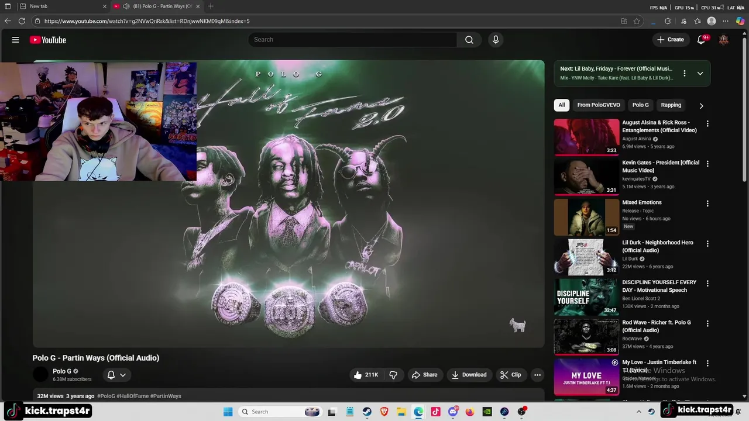This screenshot has height=421, width=749.
Task: Select the From PoloGVEVO chip
Action: [x=598, y=105]
